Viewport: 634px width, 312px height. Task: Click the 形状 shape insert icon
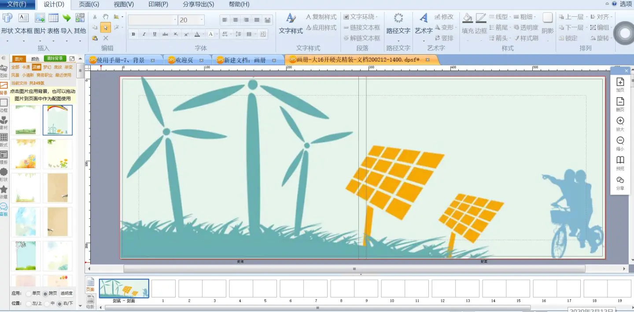point(7,18)
